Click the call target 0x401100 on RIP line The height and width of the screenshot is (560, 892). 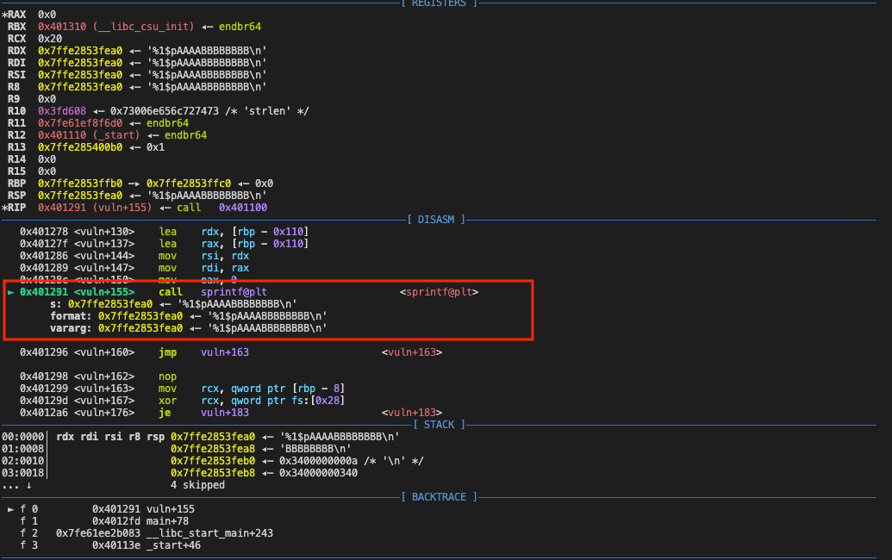[x=242, y=208]
